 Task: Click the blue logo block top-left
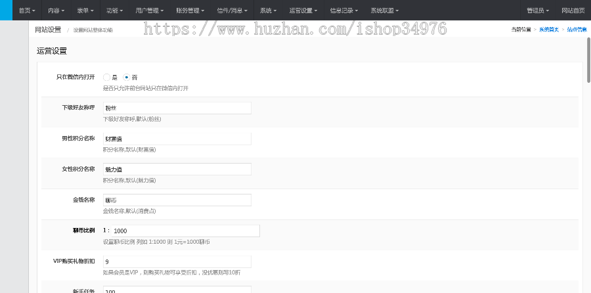pyautogui.click(x=6, y=10)
